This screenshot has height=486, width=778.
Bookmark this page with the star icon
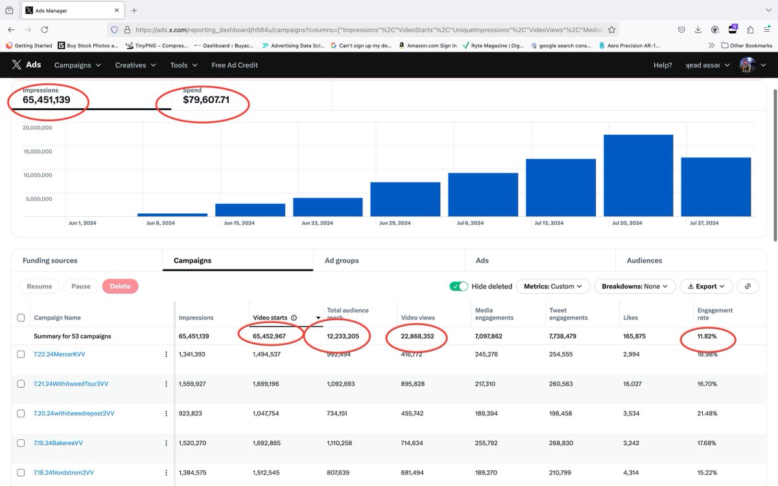[x=611, y=29]
